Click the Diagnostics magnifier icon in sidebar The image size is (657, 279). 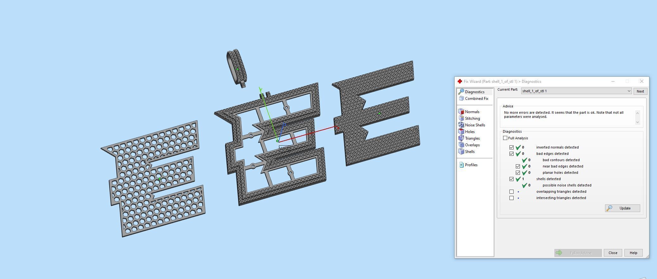tap(461, 92)
